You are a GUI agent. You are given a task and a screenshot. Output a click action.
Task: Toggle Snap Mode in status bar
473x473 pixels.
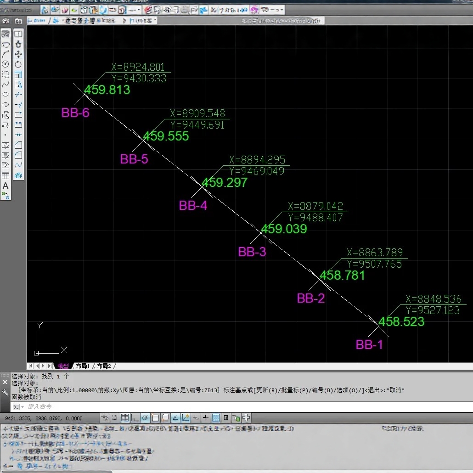coord(115,418)
